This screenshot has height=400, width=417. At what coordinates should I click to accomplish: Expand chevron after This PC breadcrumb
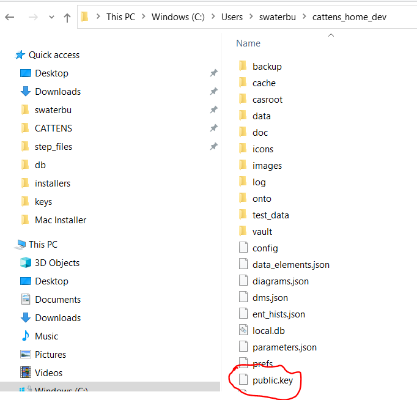tap(144, 17)
